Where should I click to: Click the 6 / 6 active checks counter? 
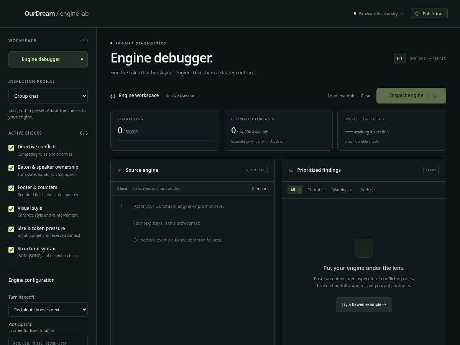84,133
